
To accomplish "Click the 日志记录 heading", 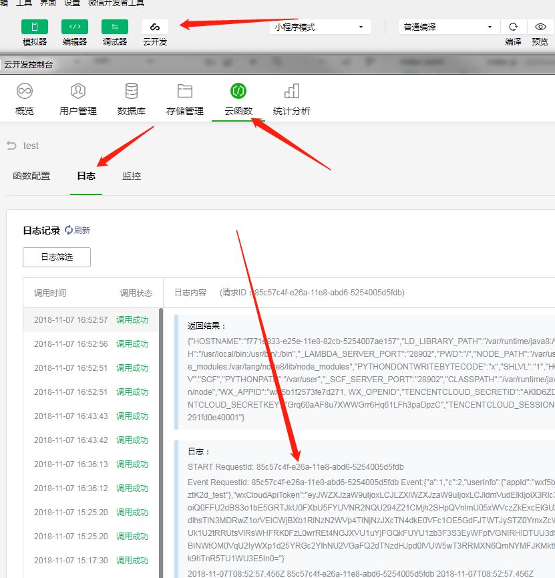I will (x=41, y=231).
